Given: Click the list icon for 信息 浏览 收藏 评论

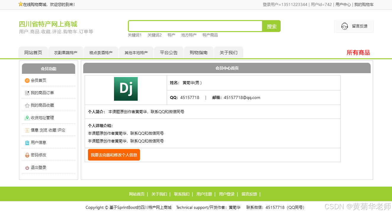Looking at the screenshot, I should 27,130.
